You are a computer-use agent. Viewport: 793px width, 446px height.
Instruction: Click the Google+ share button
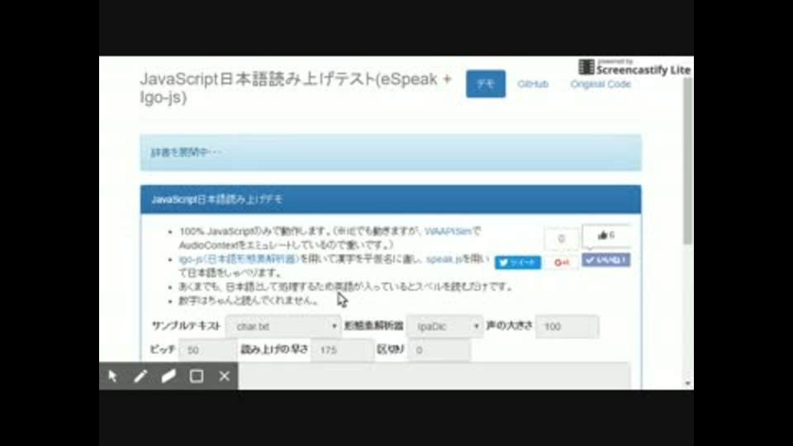click(562, 263)
